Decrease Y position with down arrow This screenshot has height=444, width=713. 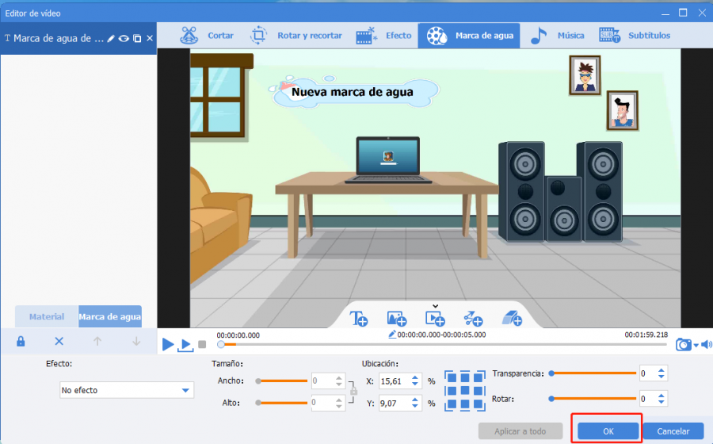point(414,407)
